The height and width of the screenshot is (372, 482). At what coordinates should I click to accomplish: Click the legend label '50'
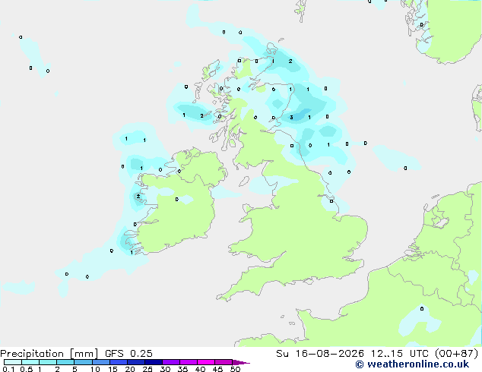click(235, 369)
